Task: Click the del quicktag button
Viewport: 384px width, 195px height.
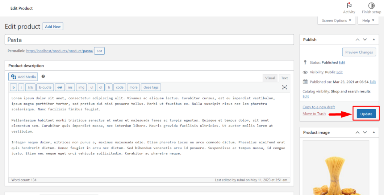Action: point(60,87)
